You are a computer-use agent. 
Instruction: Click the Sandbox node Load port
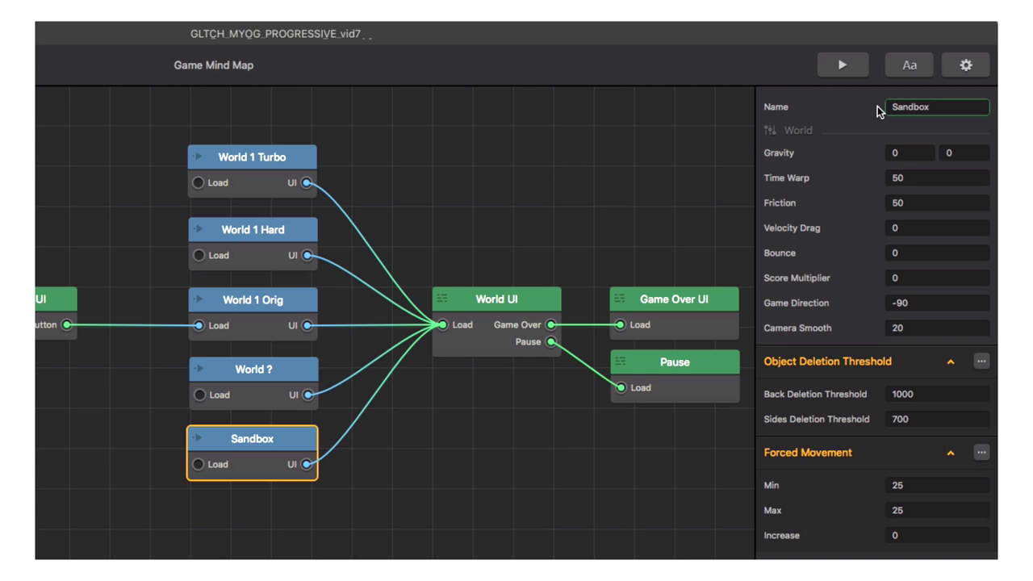199,464
